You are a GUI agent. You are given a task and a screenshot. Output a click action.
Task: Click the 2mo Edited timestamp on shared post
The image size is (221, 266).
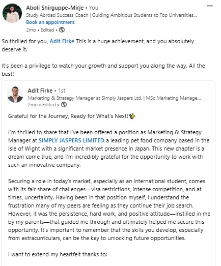click(42, 105)
